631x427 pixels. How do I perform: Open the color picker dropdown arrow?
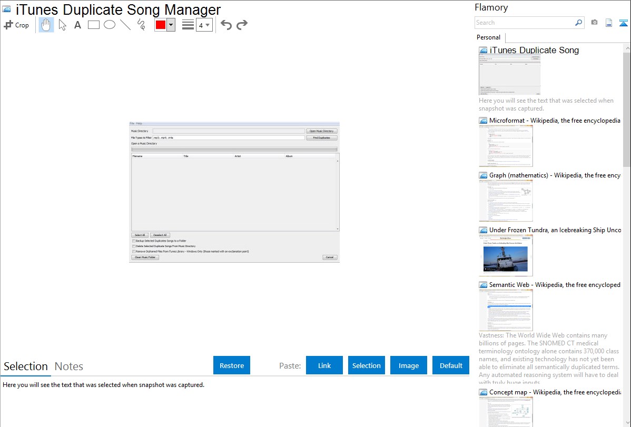pyautogui.click(x=171, y=25)
